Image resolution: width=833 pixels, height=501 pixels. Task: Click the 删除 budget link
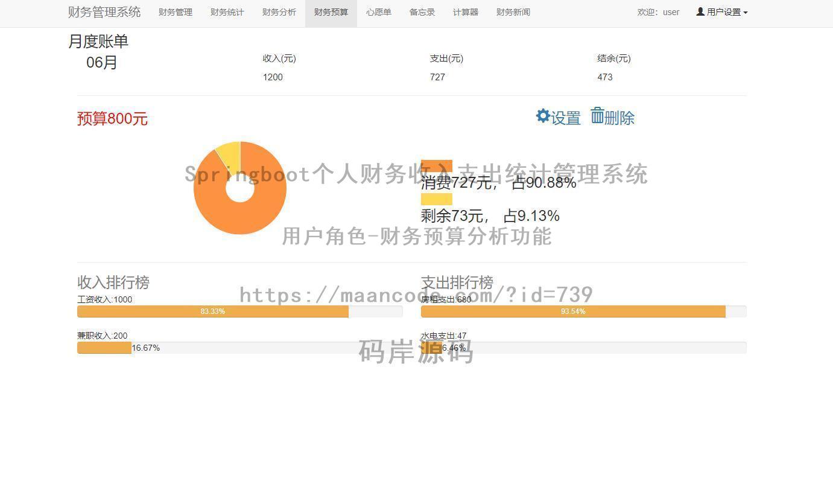(613, 117)
